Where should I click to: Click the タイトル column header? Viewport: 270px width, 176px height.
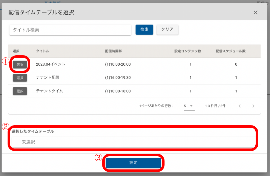coord(42,51)
